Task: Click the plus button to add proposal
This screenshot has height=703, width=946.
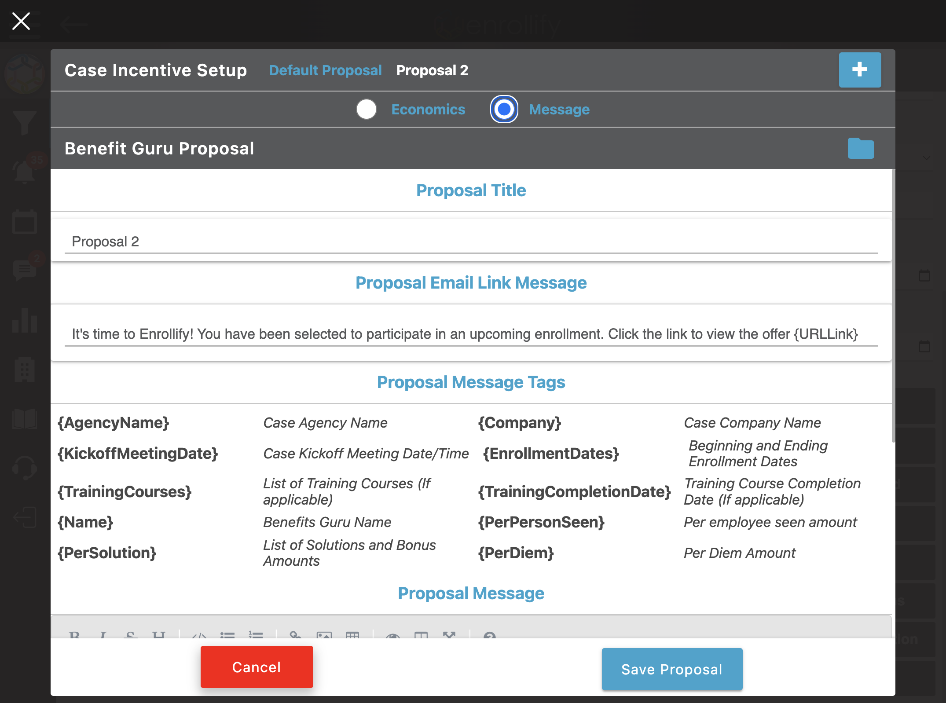Action: coord(860,70)
